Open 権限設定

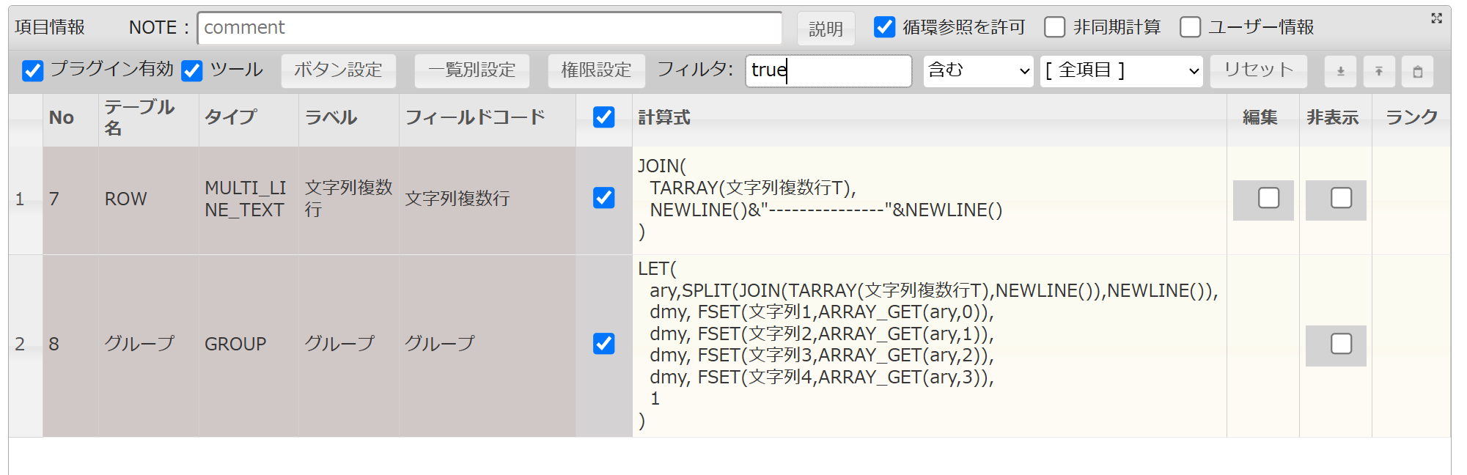(596, 70)
